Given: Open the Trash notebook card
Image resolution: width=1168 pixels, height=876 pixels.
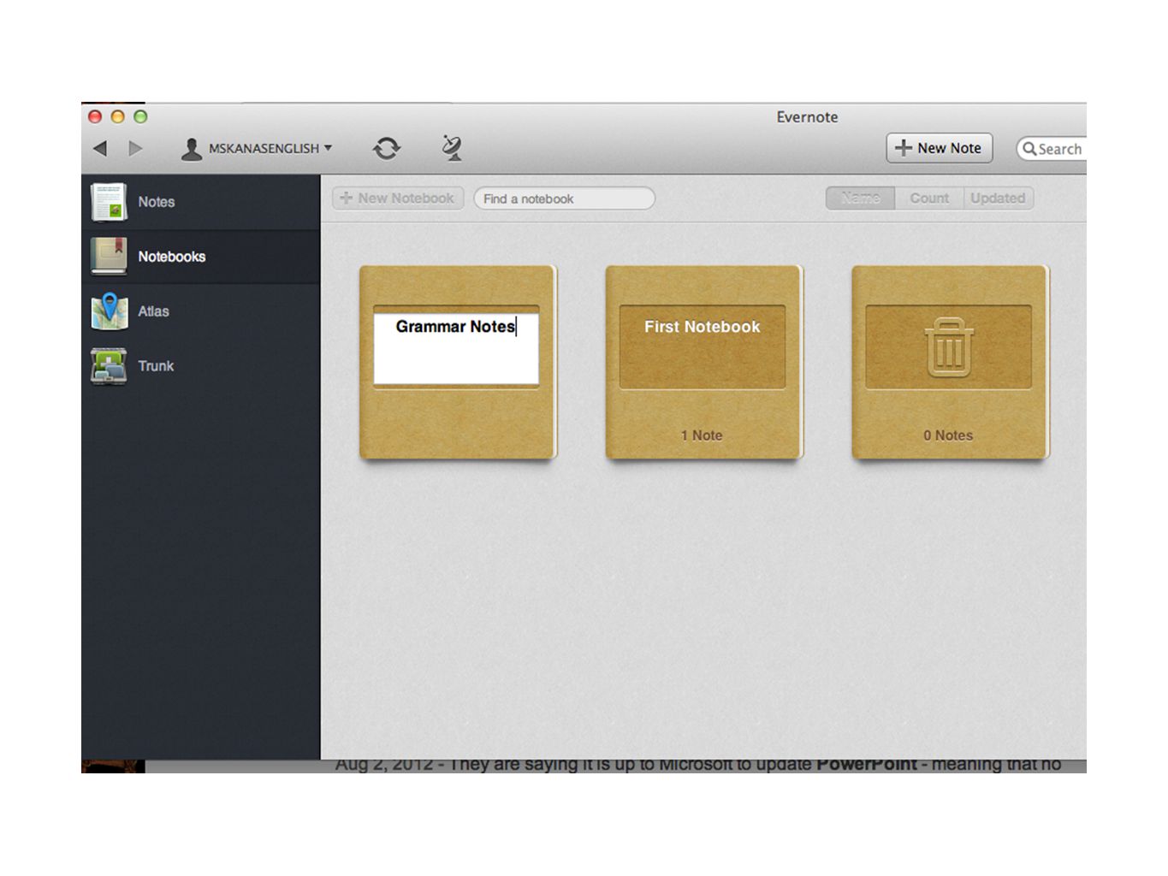Looking at the screenshot, I should click(949, 362).
